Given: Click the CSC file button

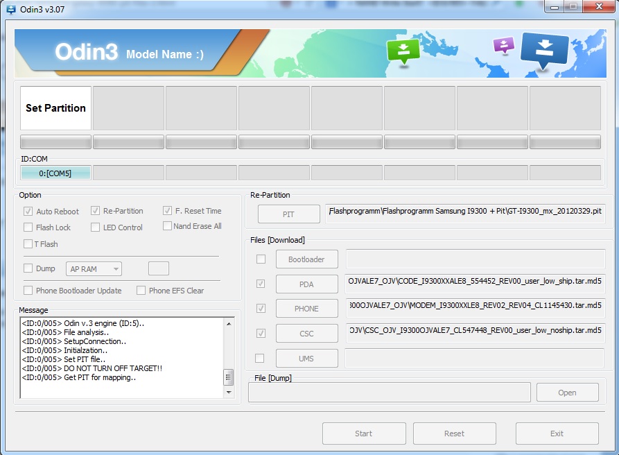Looking at the screenshot, I should click(x=307, y=334).
